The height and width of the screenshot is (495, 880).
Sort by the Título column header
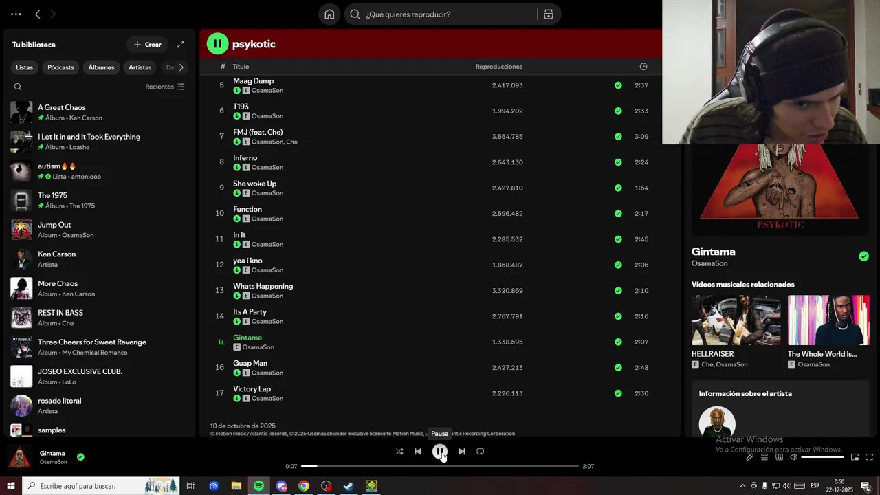(x=241, y=67)
